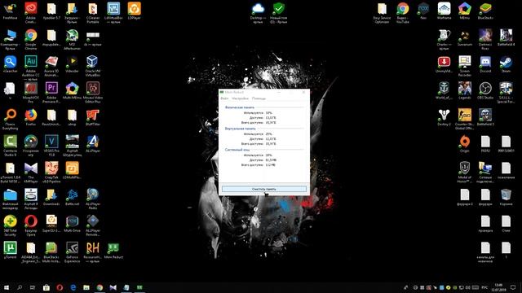Image resolution: width=522 pixels, height=293 pixels.
Task: Select the uTorrent desktop icon
Action: pyautogui.click(x=10, y=250)
